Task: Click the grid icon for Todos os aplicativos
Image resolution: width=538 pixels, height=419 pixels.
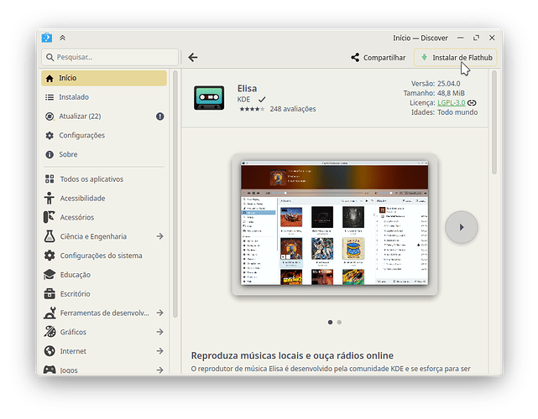Action: pos(50,178)
